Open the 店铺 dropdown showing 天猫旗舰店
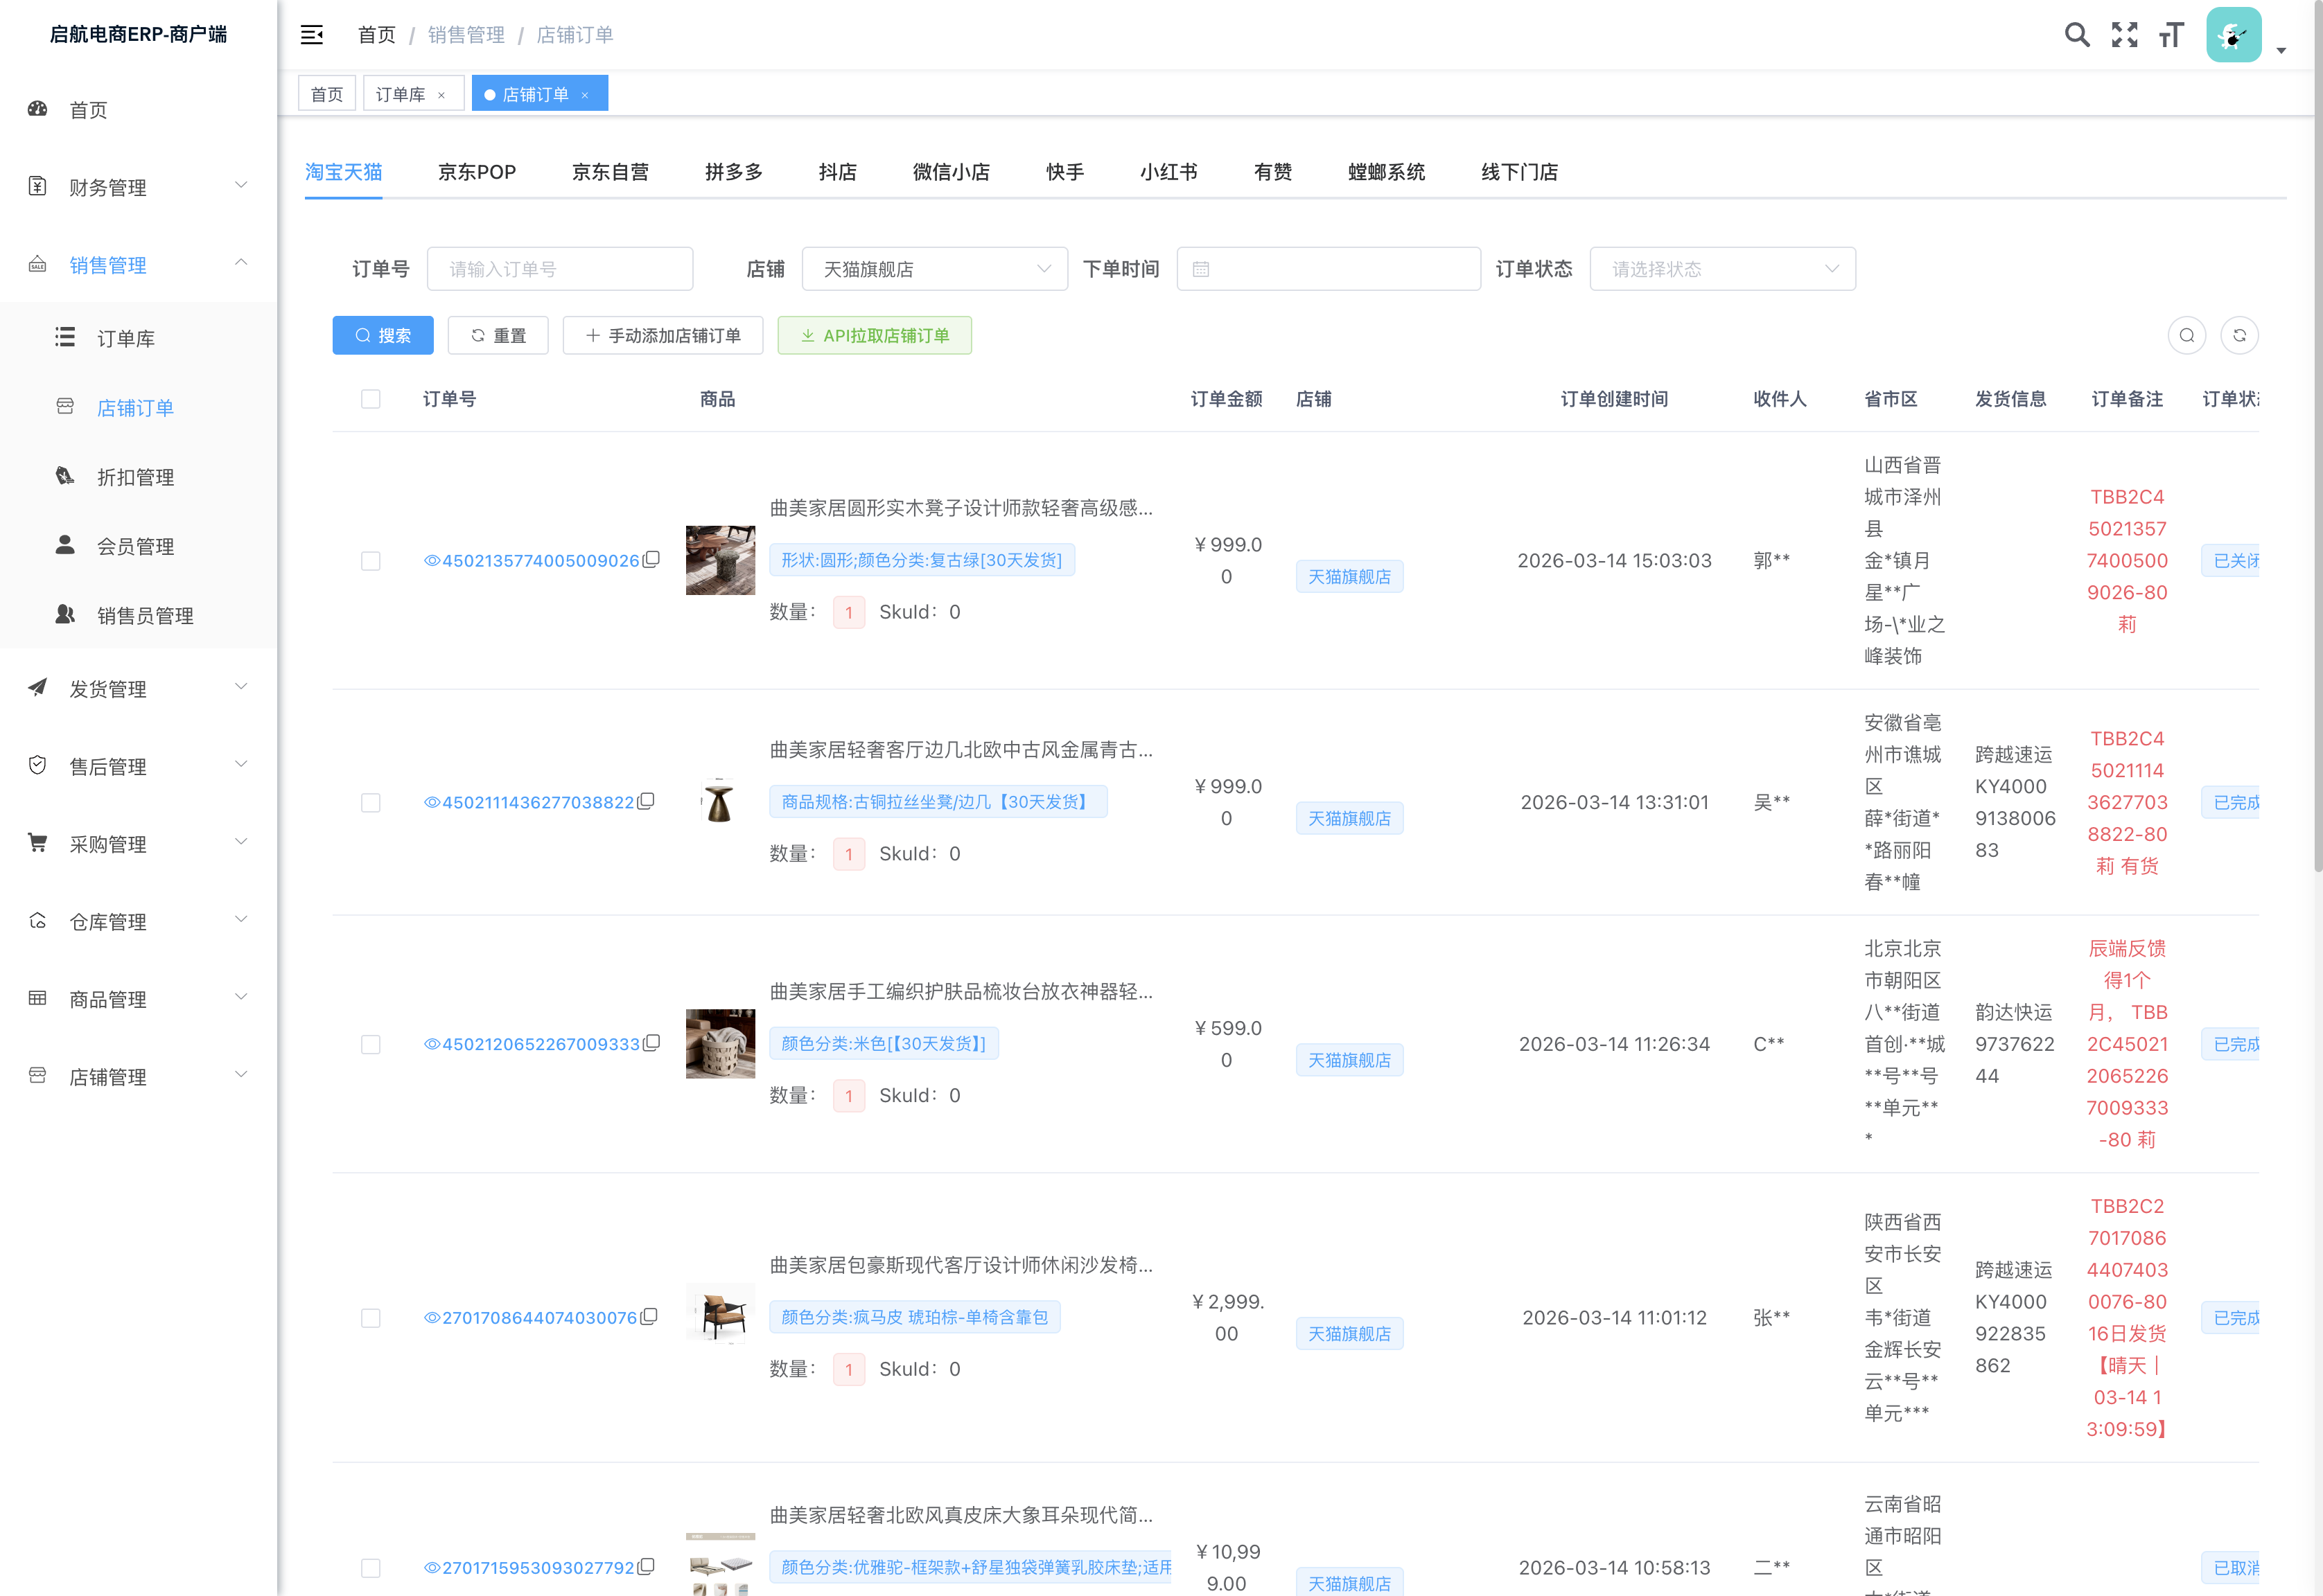The image size is (2323, 1596). click(934, 269)
